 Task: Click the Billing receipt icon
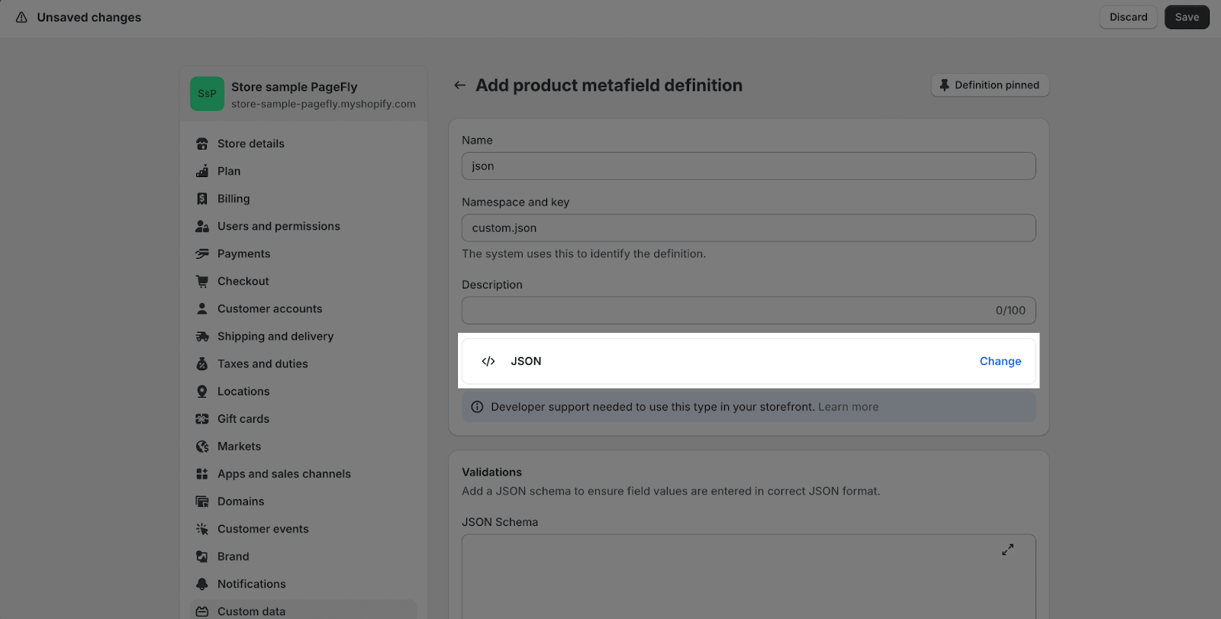coord(202,198)
